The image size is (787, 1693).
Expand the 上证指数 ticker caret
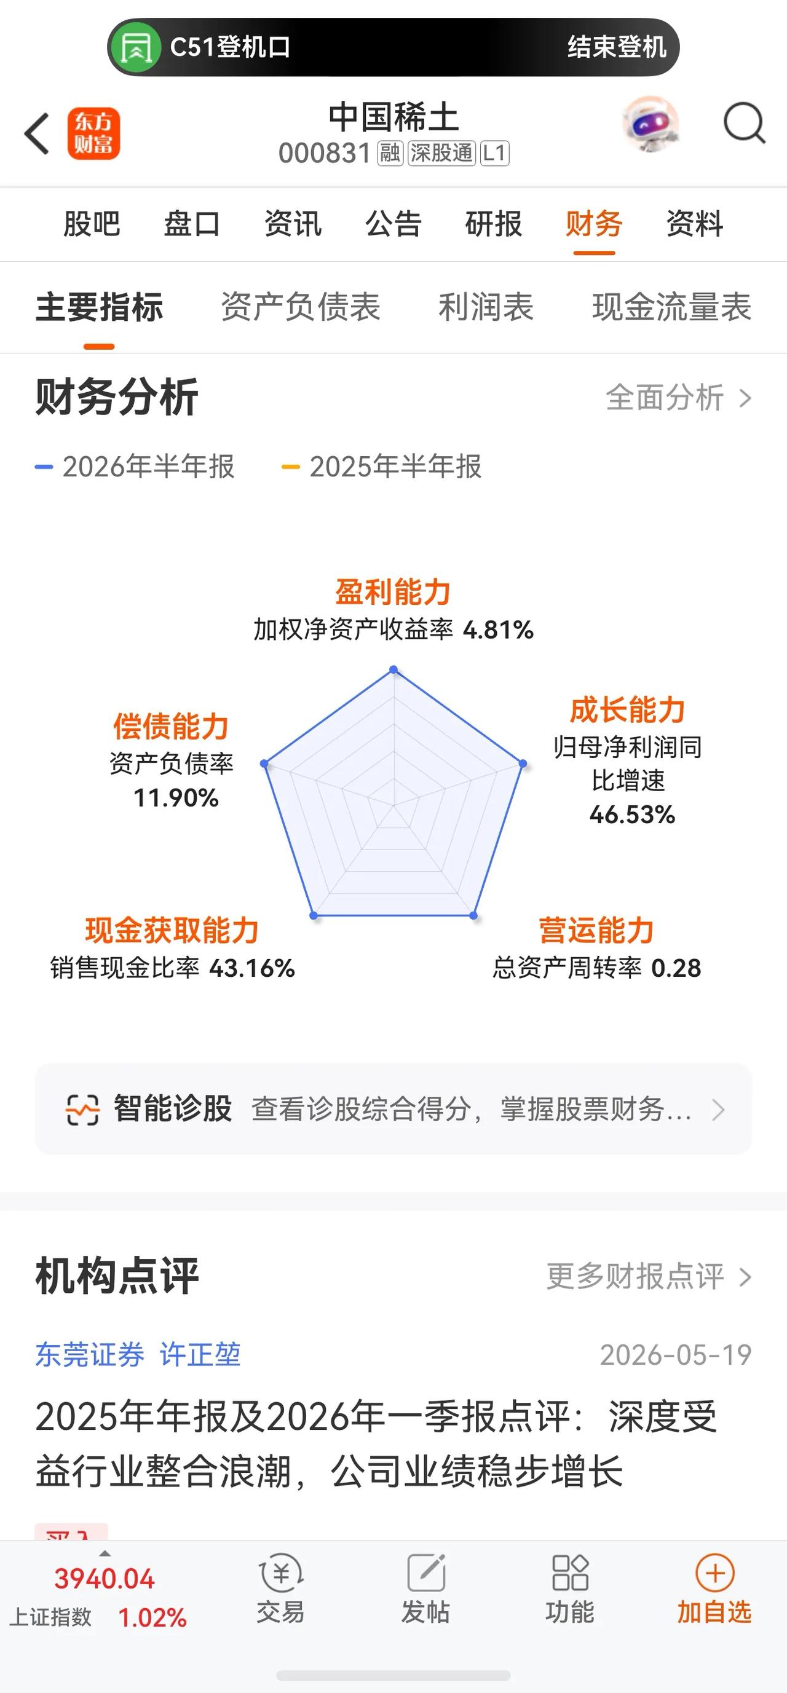pyautogui.click(x=105, y=1553)
